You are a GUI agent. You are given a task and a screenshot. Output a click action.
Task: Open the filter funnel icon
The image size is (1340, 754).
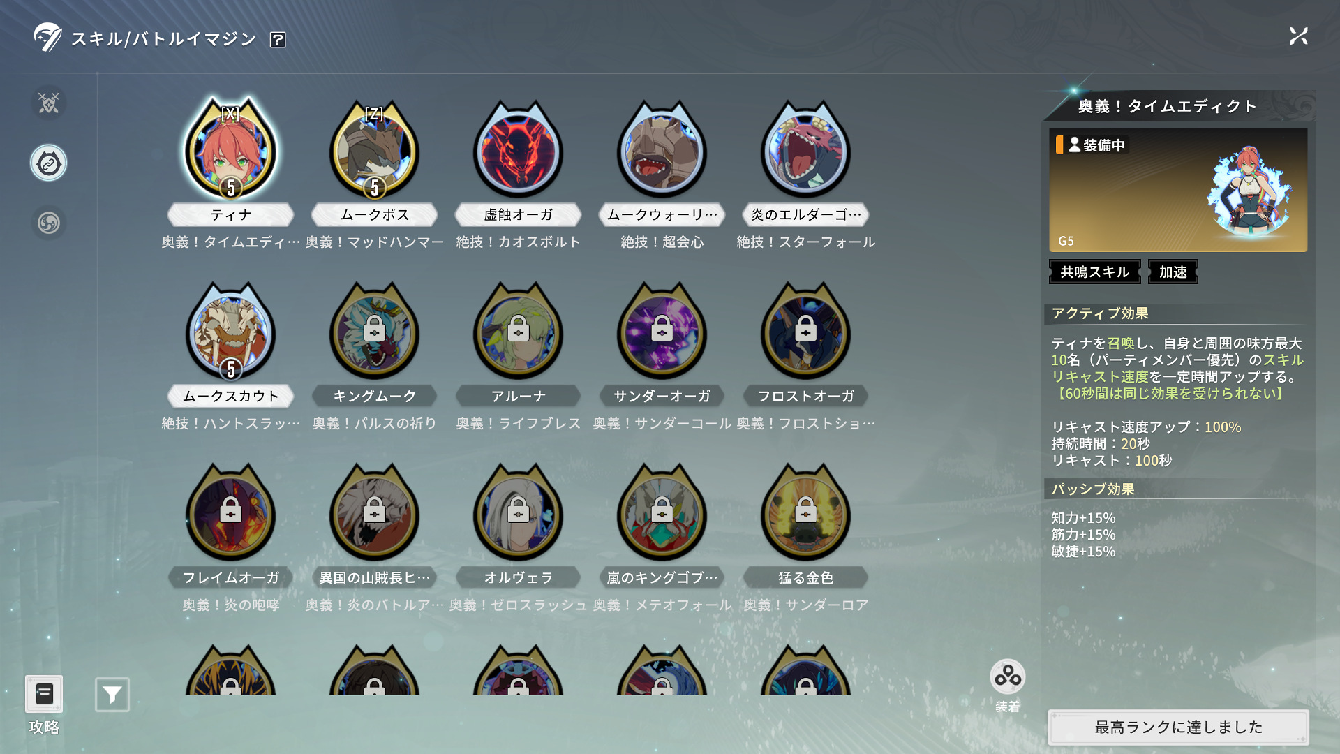click(x=112, y=695)
